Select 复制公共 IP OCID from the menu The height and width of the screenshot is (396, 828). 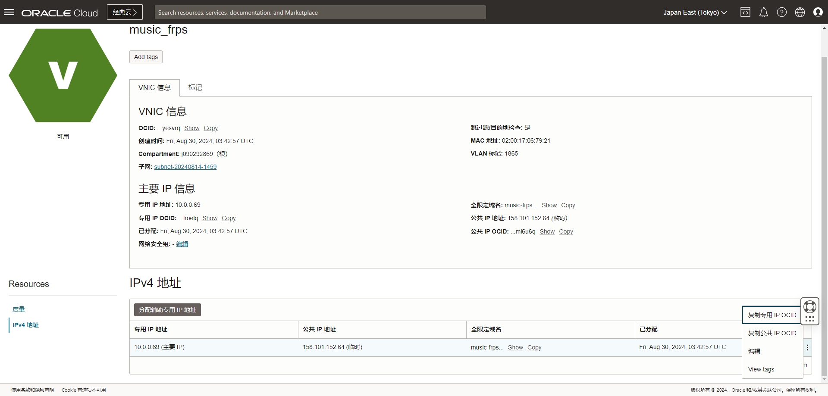pyautogui.click(x=772, y=333)
